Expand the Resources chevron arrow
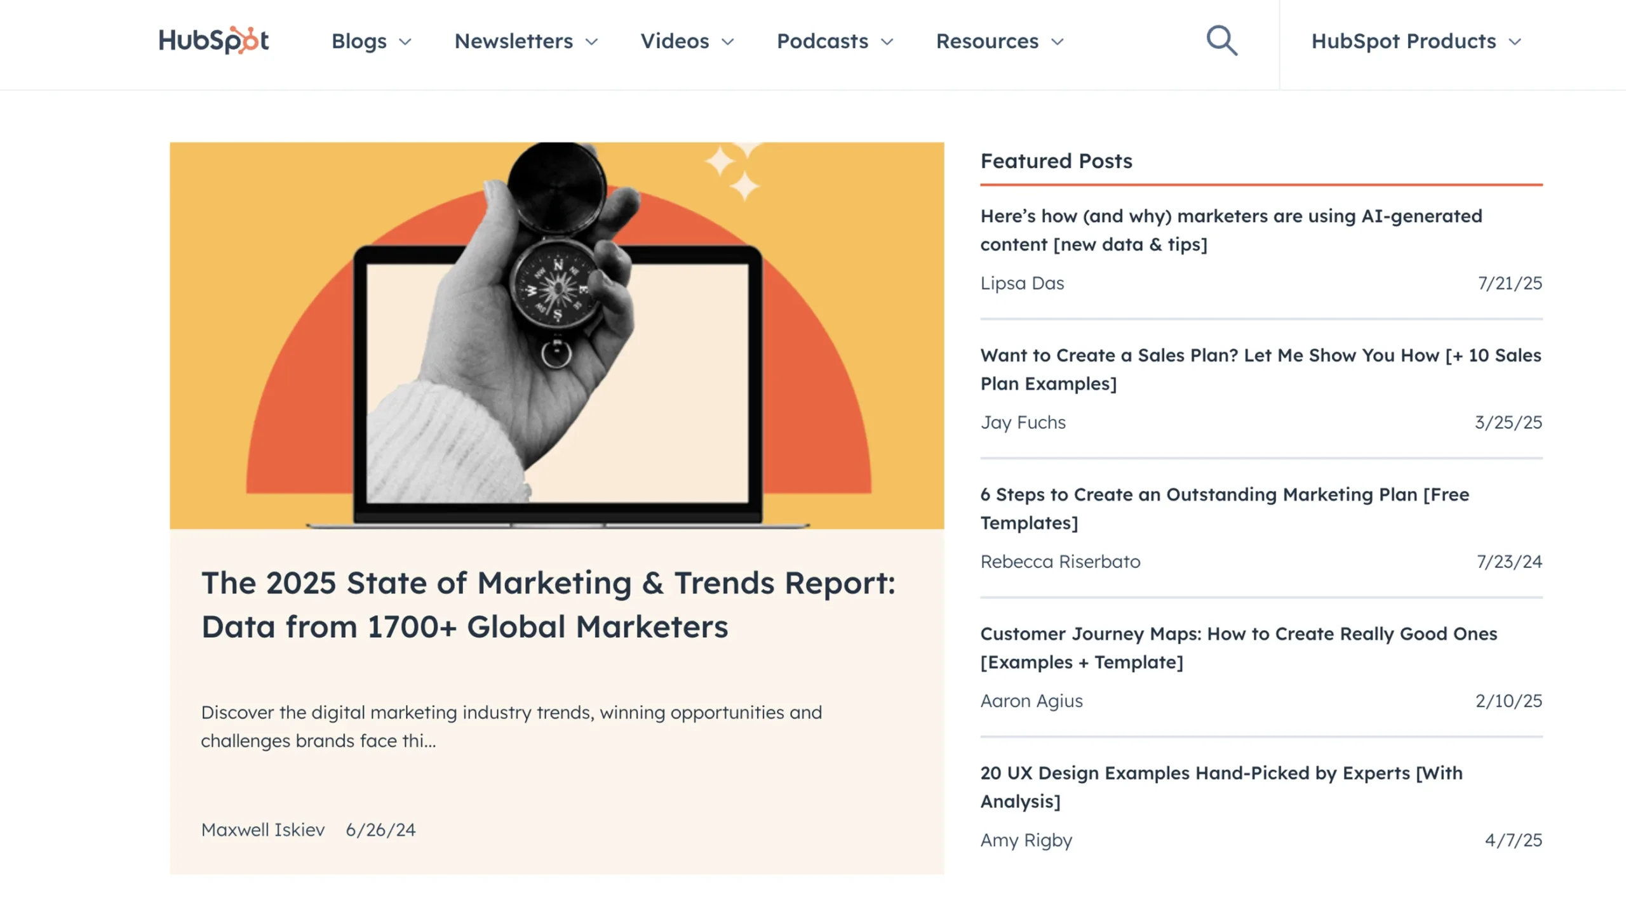 [x=1057, y=42]
